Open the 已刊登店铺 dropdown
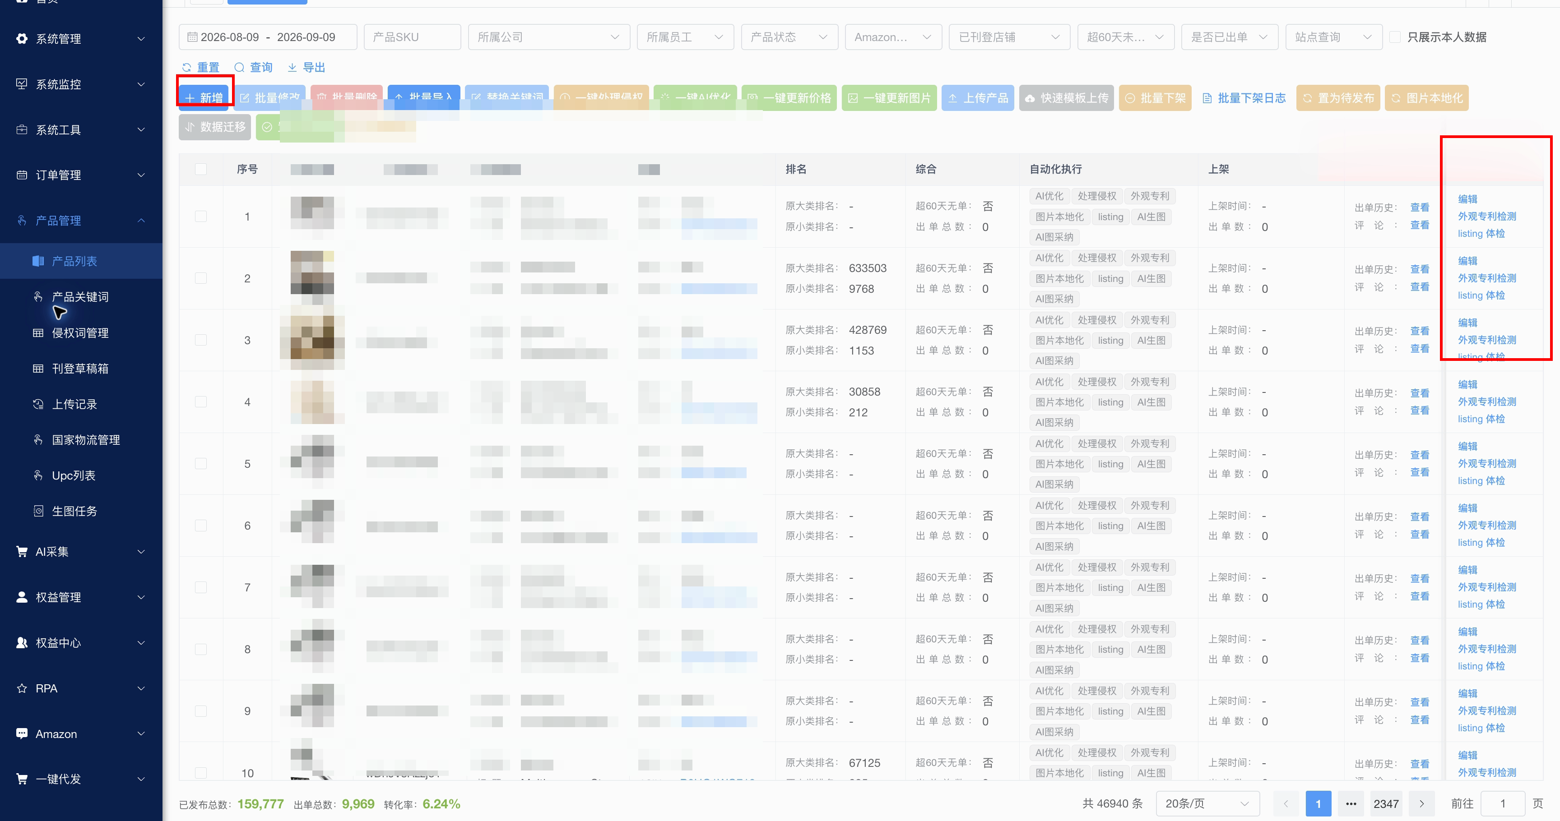The height and width of the screenshot is (821, 1560). (x=1009, y=37)
